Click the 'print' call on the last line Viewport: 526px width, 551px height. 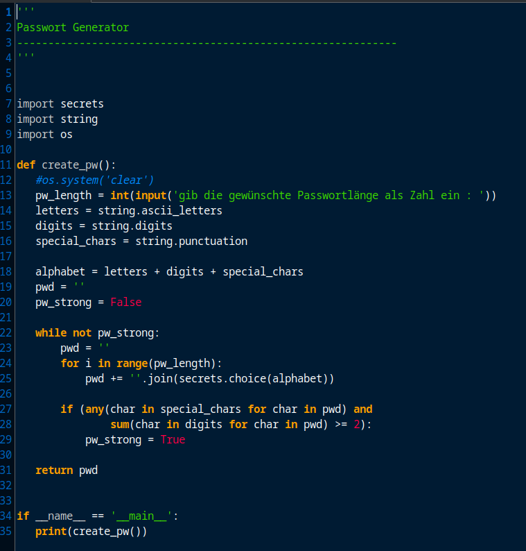click(x=51, y=532)
